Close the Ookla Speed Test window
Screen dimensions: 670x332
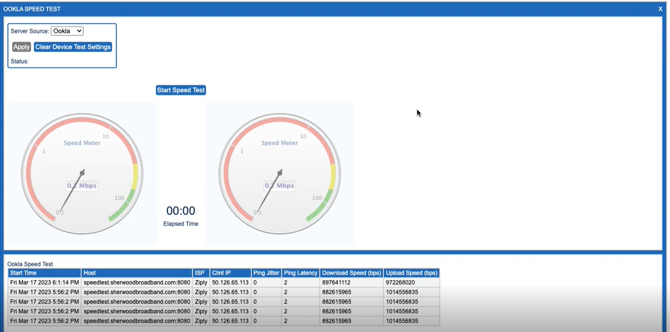[660, 9]
